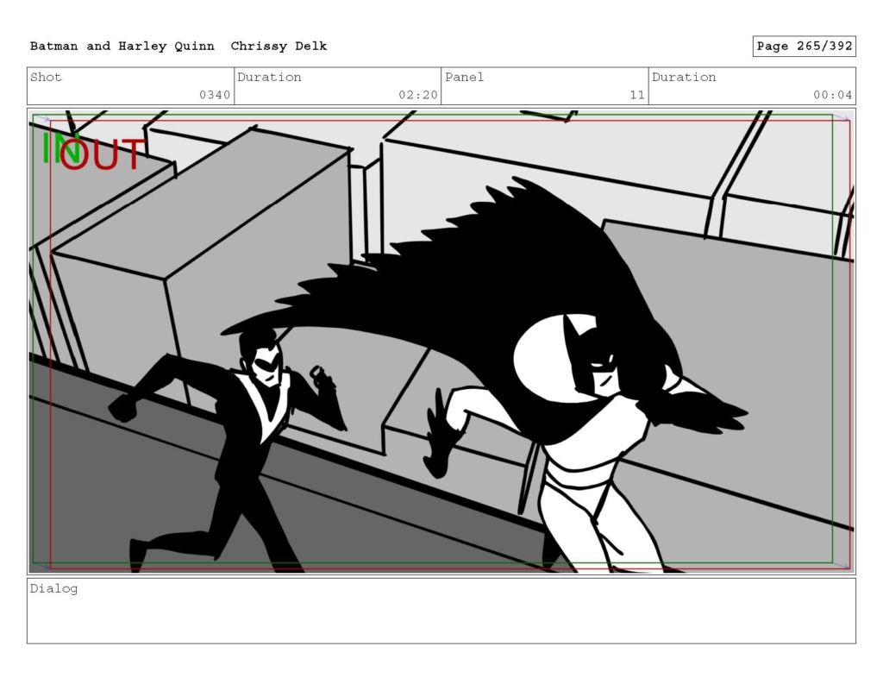Click the 'Panel' header label
This screenshot has height=684, width=883.
pyautogui.click(x=464, y=77)
